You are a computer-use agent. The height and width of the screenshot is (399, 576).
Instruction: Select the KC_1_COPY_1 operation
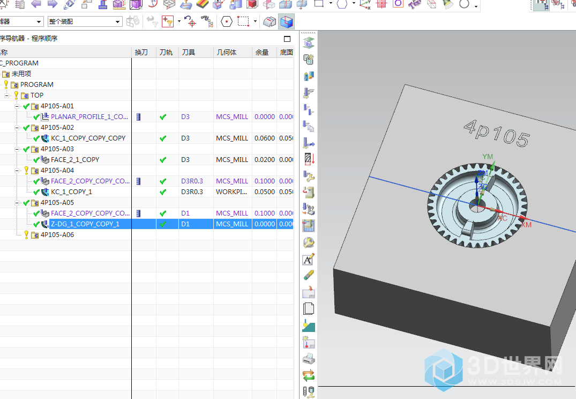71,192
